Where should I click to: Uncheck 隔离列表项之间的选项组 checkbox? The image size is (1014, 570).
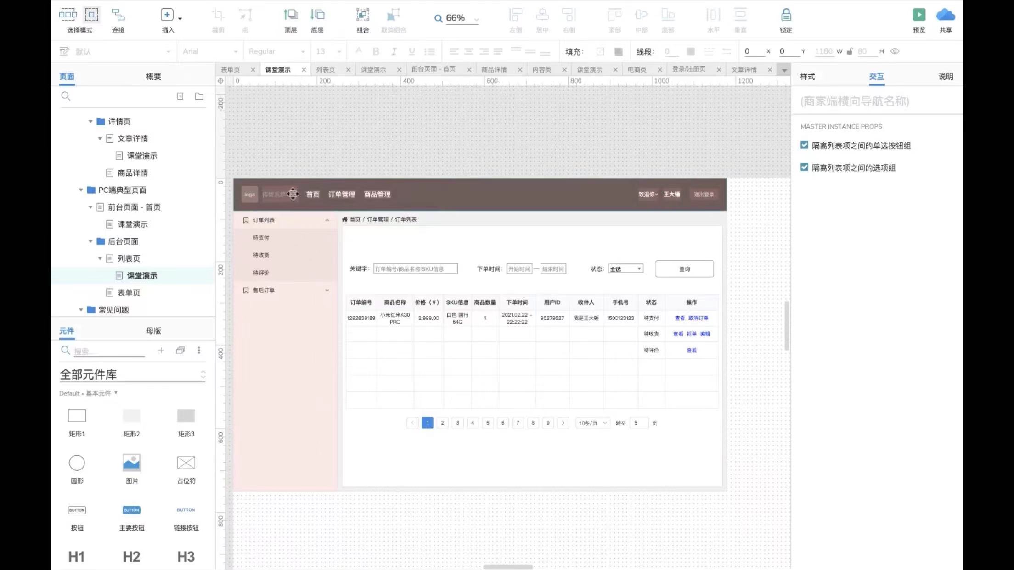click(x=804, y=167)
